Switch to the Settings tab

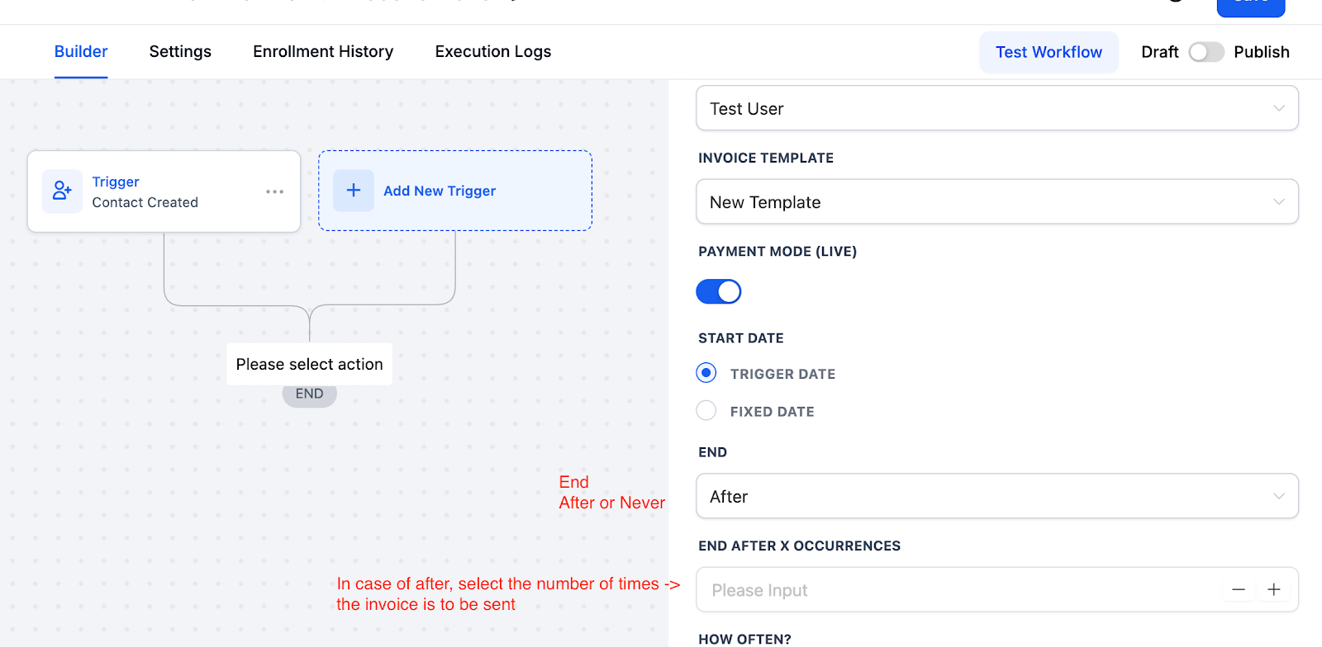pyautogui.click(x=180, y=51)
